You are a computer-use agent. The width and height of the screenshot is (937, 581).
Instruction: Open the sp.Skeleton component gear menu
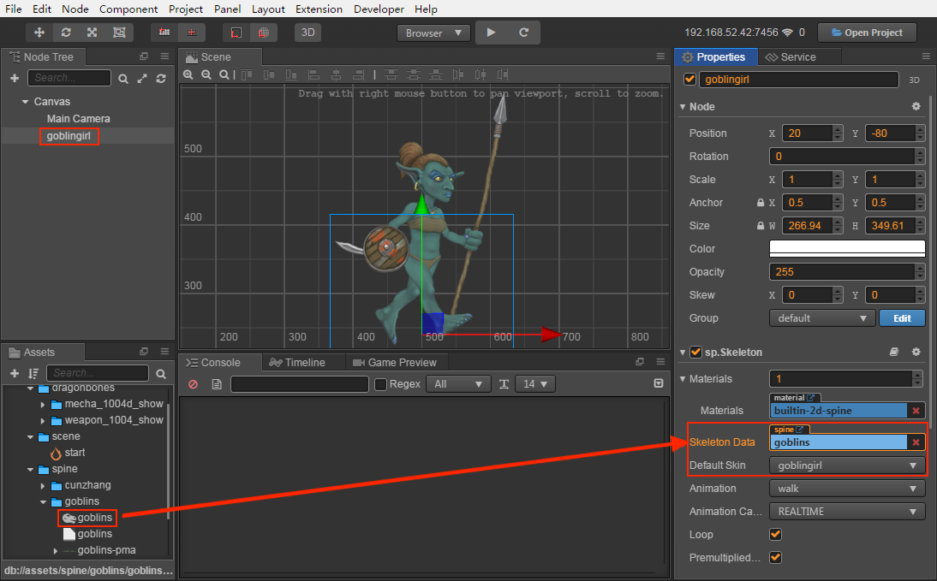point(916,353)
